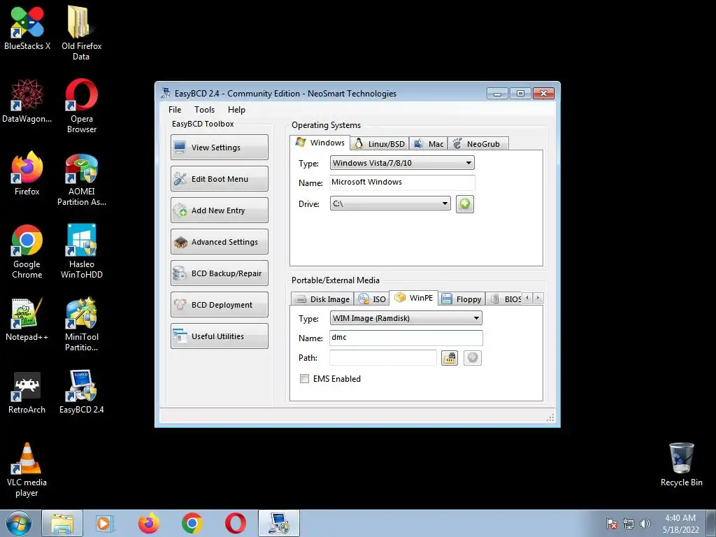Select the BIOS tab
Image resolution: width=716 pixels, height=537 pixels.
[504, 299]
